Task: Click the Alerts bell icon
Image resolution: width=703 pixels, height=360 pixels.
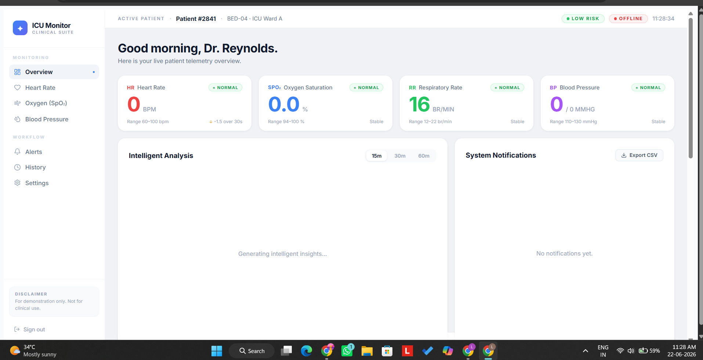Action: pyautogui.click(x=17, y=151)
